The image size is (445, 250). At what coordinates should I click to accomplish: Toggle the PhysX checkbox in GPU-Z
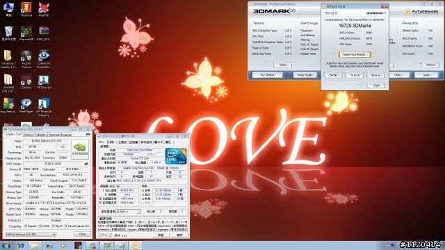(x=53, y=226)
